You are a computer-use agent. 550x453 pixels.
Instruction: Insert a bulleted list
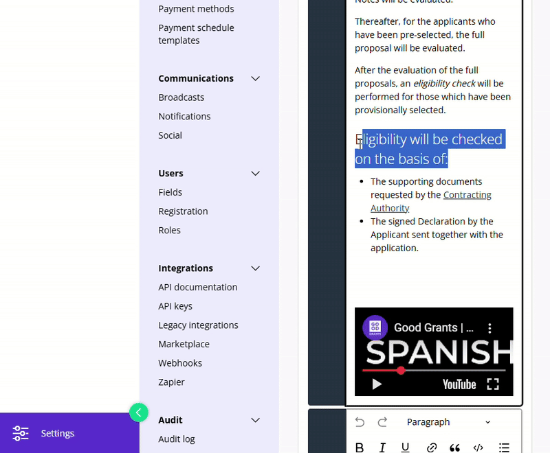[x=503, y=448]
